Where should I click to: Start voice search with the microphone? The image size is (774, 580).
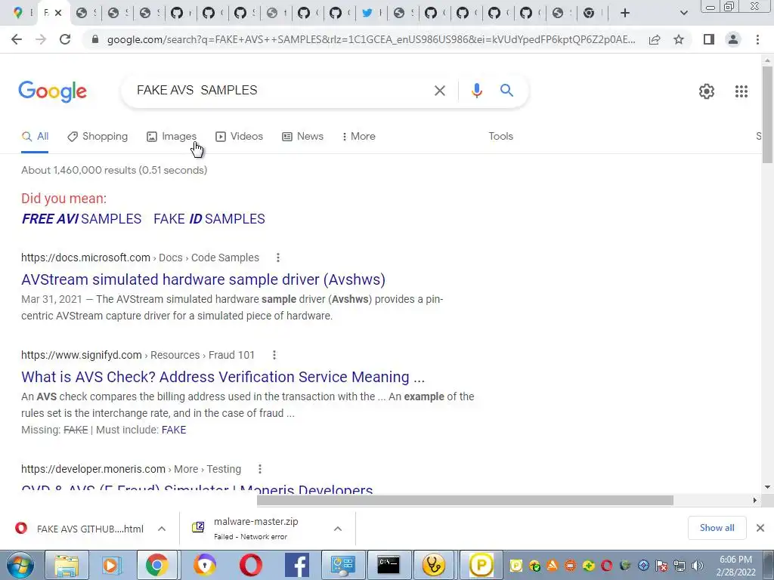click(476, 91)
